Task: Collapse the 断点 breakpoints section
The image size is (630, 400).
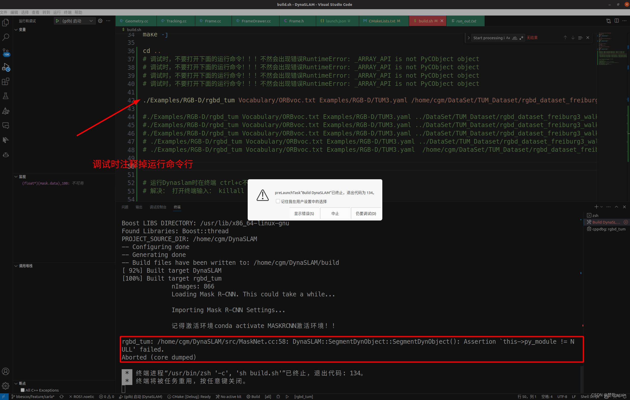Action: [x=16, y=383]
